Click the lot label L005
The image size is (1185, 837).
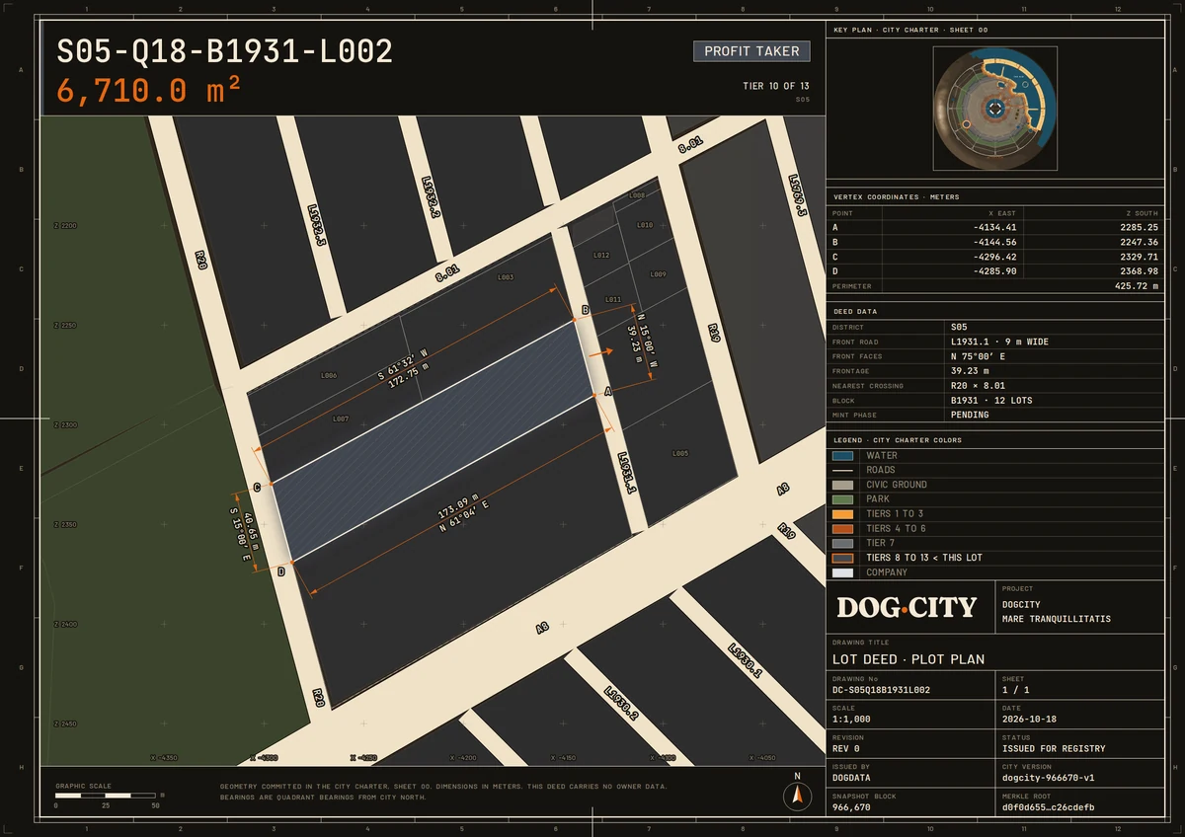click(679, 453)
